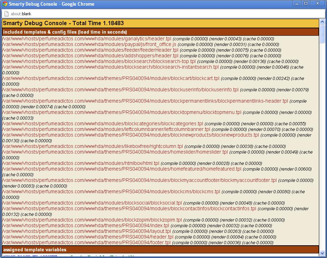The width and height of the screenshot is (327, 258).
Task: Click the scrollbar down arrow
Action: click(x=322, y=253)
